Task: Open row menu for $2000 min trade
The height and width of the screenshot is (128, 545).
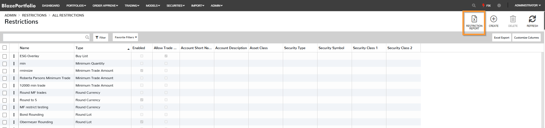Action: [x=14, y=85]
